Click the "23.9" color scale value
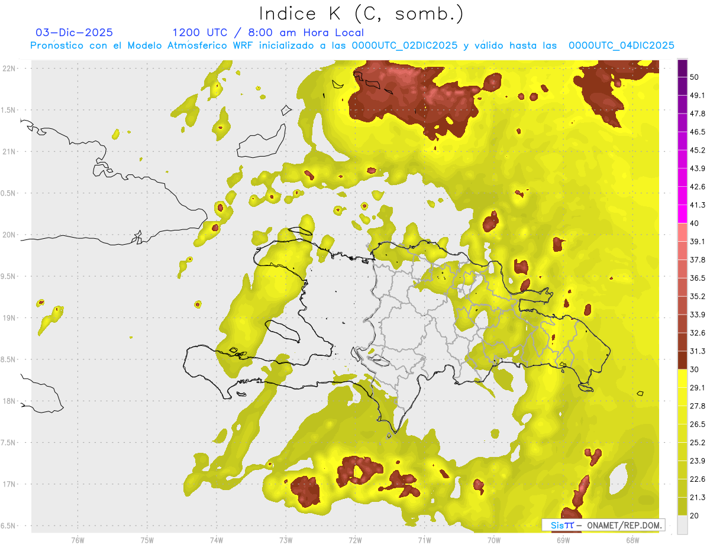Screen dimensions: 710x548 pyautogui.click(x=697, y=461)
